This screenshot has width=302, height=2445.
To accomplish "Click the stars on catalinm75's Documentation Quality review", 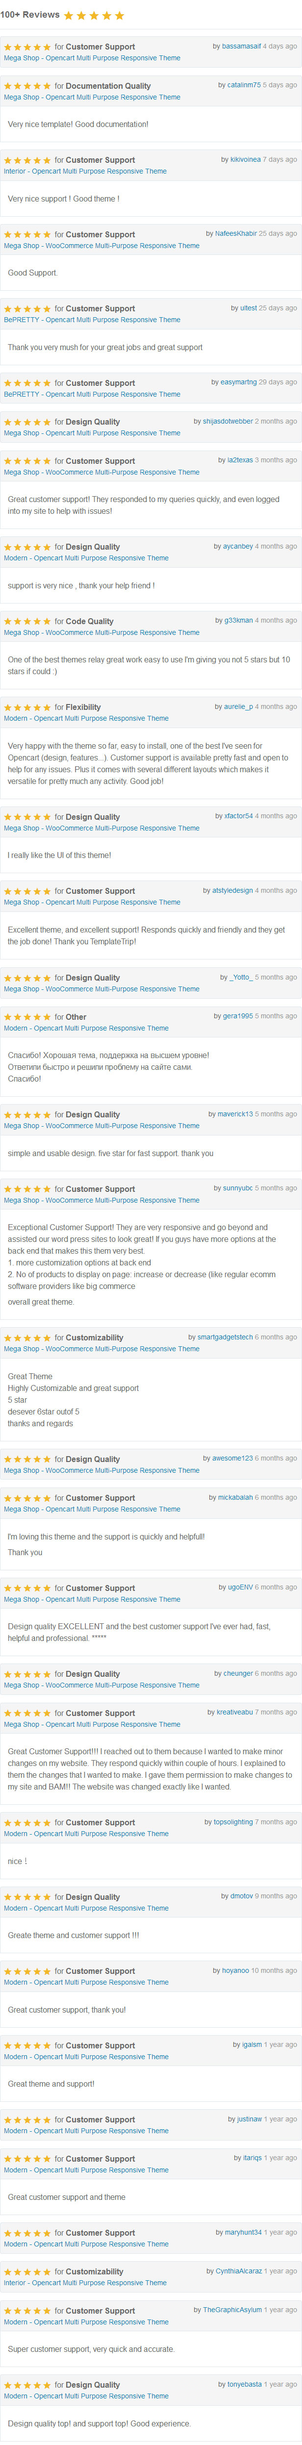I will click(27, 85).
